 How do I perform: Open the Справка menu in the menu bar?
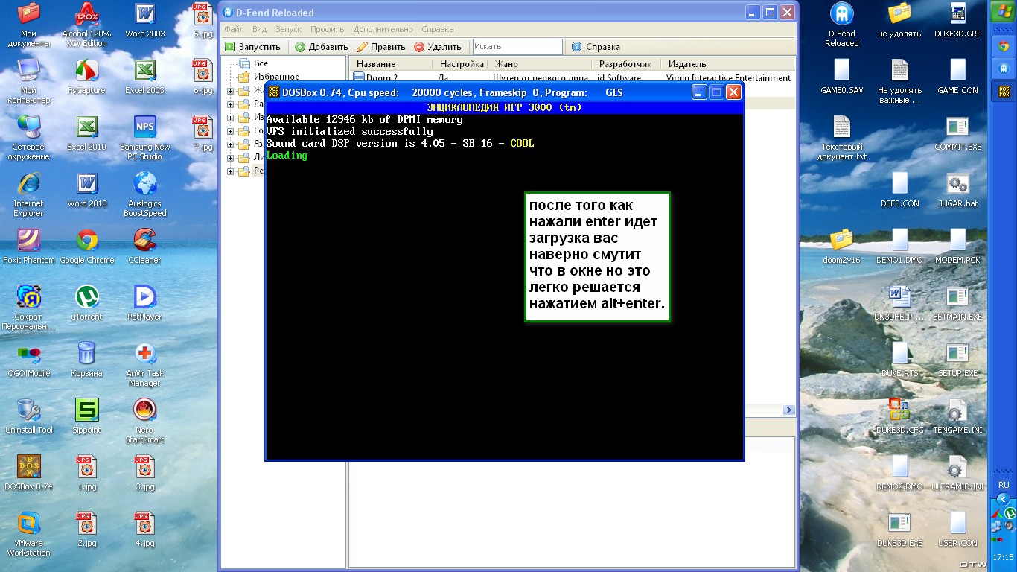pyautogui.click(x=437, y=29)
